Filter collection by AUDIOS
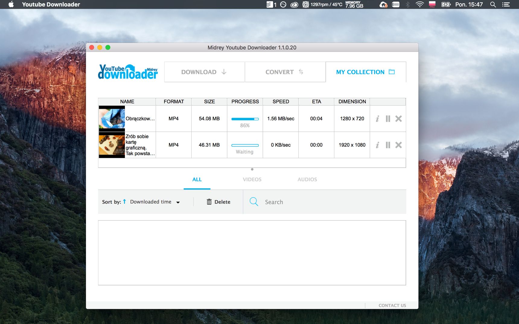 click(x=307, y=180)
